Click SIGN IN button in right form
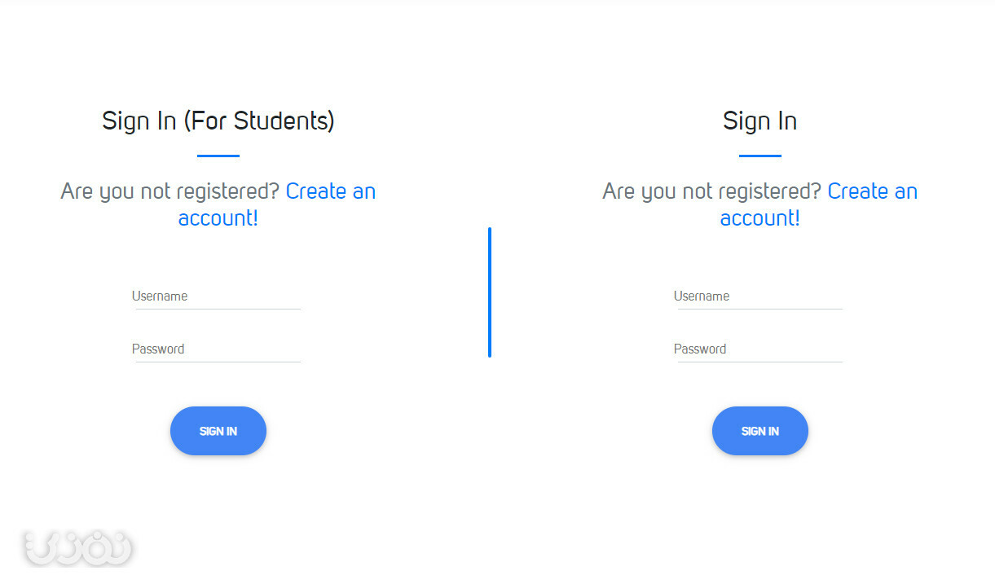 760,431
